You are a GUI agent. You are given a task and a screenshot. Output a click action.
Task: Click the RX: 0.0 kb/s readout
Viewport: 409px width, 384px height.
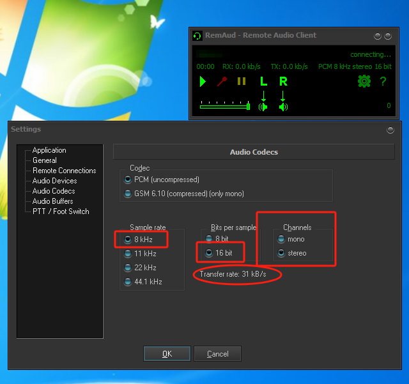click(x=242, y=66)
